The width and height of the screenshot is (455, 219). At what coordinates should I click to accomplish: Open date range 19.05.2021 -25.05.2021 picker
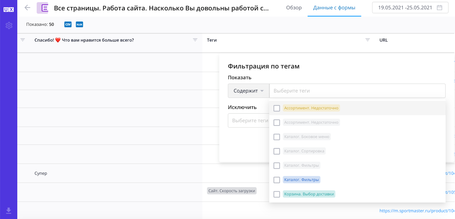[410, 8]
